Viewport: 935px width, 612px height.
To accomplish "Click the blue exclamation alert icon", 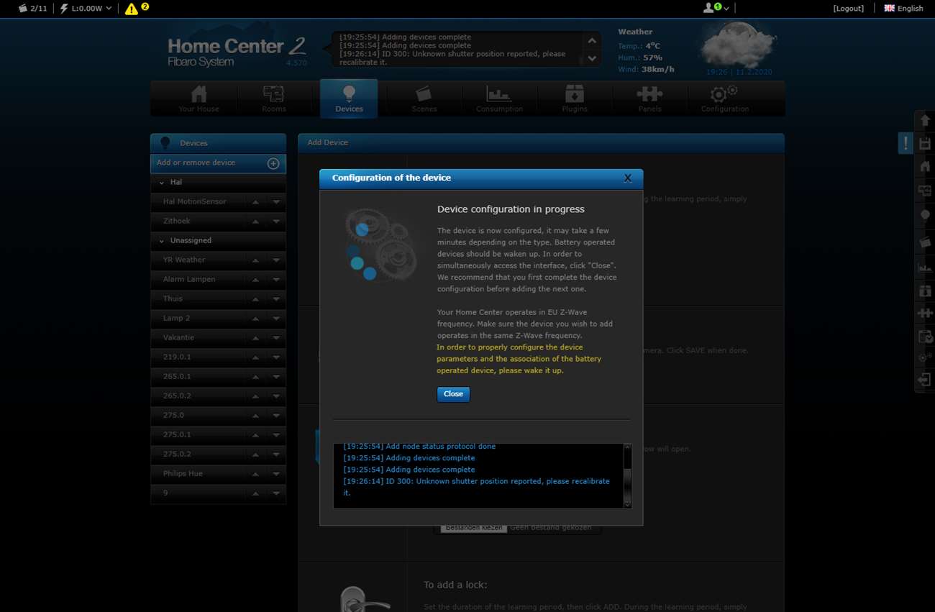I will click(x=905, y=143).
